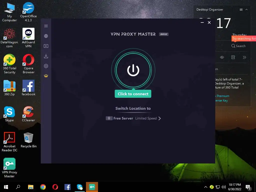Select Recycle Bin desktop icon
Viewport: 256px width, 192px height.
pos(28,140)
